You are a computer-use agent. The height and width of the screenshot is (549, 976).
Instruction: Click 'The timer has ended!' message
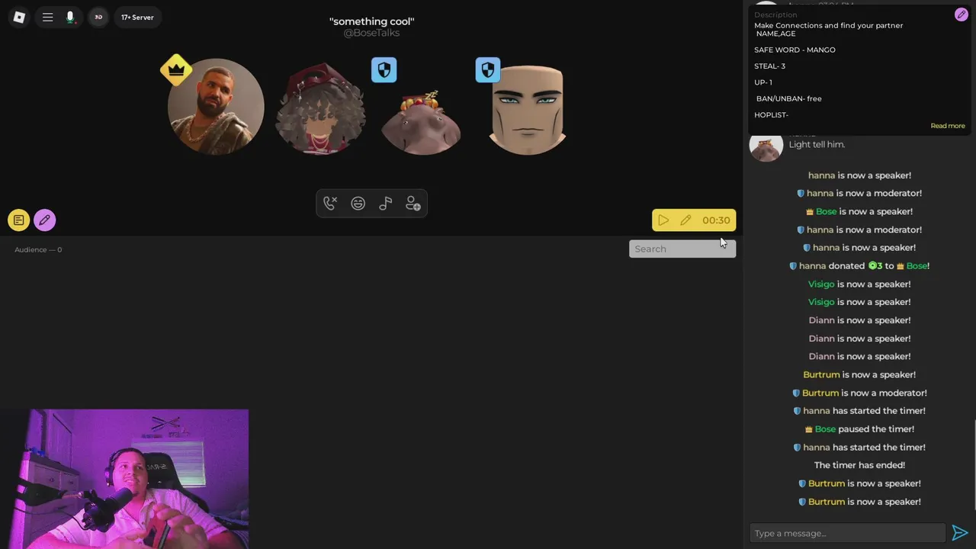(x=859, y=465)
